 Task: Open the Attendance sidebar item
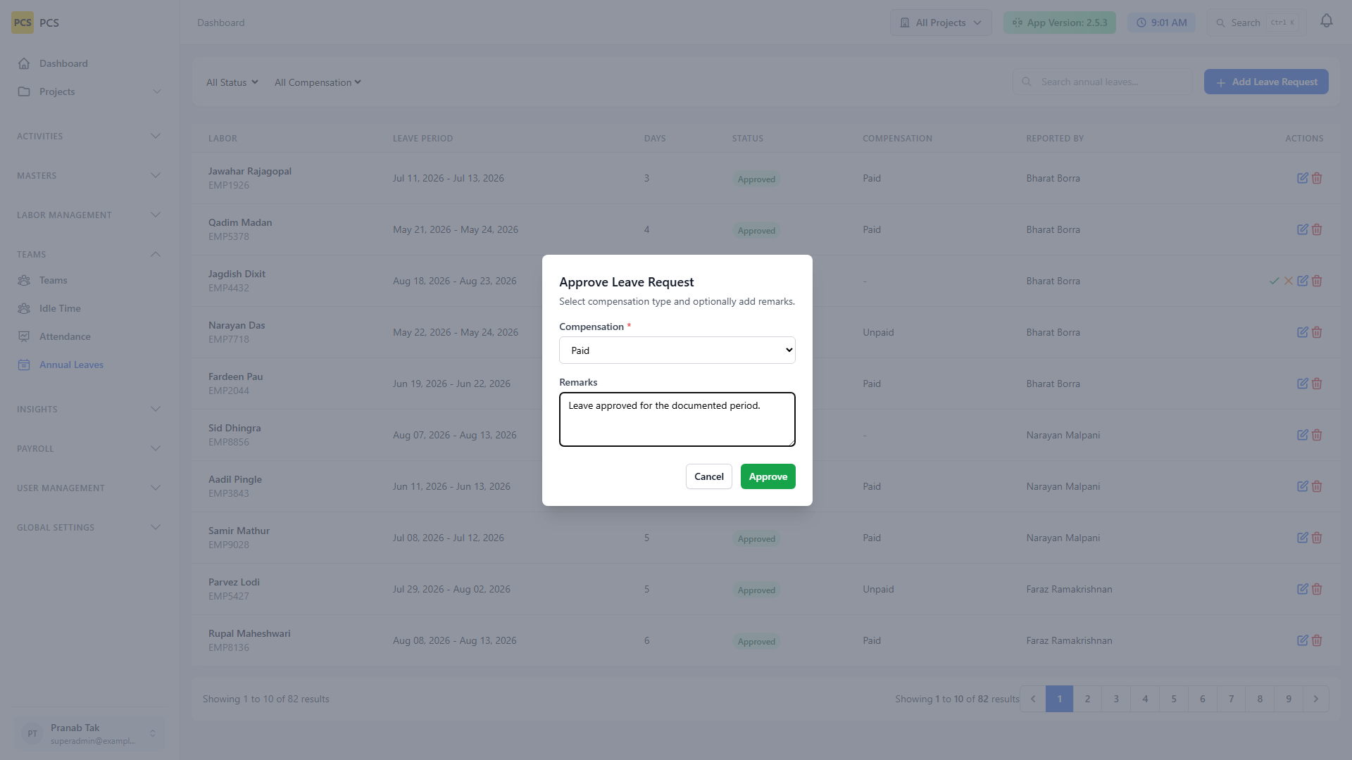coord(89,336)
